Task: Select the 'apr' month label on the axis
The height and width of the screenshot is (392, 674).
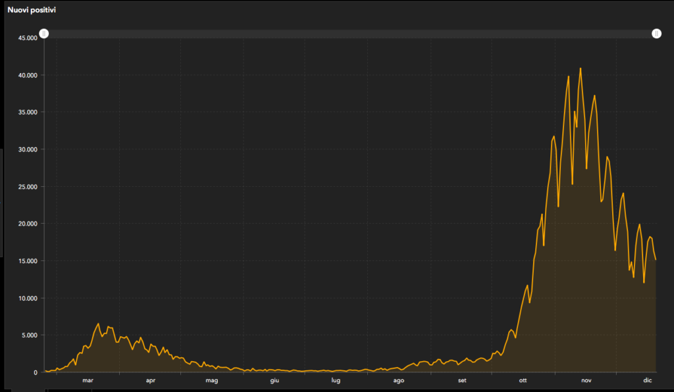Action: click(x=150, y=381)
